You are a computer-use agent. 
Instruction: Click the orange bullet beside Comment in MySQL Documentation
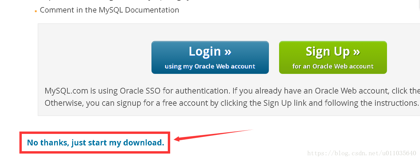pyautogui.click(x=36, y=11)
